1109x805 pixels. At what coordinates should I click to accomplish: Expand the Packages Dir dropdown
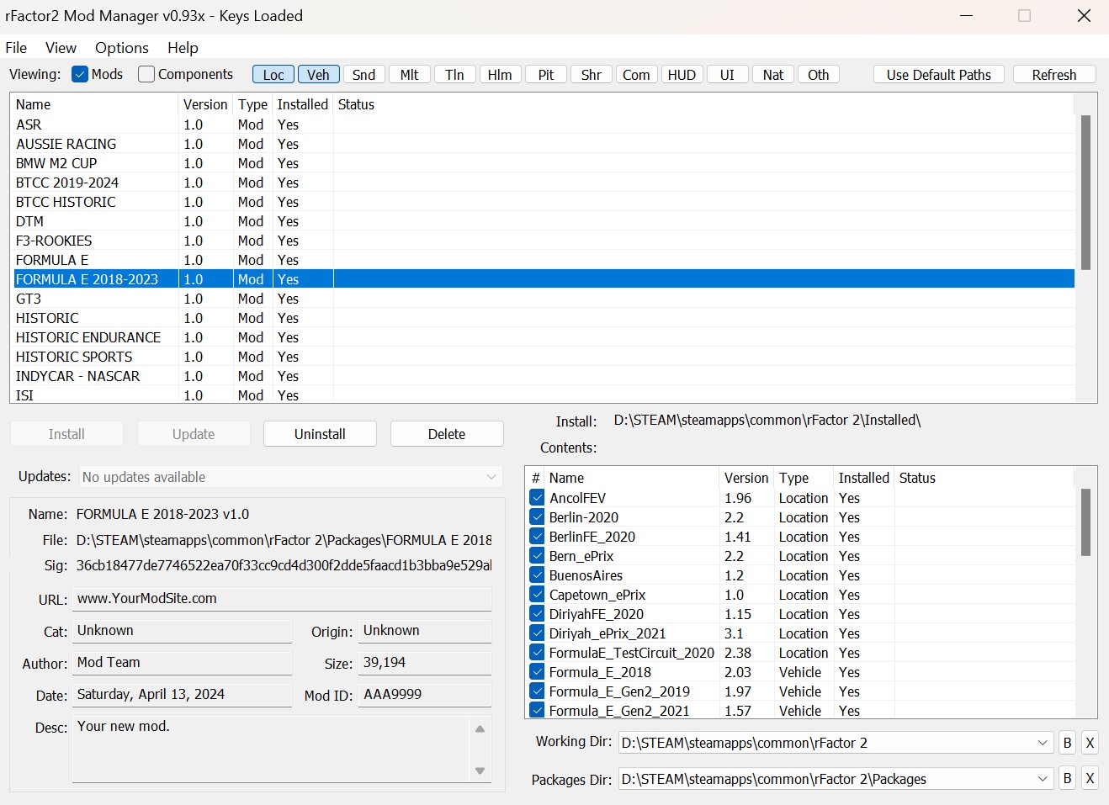(x=1043, y=779)
